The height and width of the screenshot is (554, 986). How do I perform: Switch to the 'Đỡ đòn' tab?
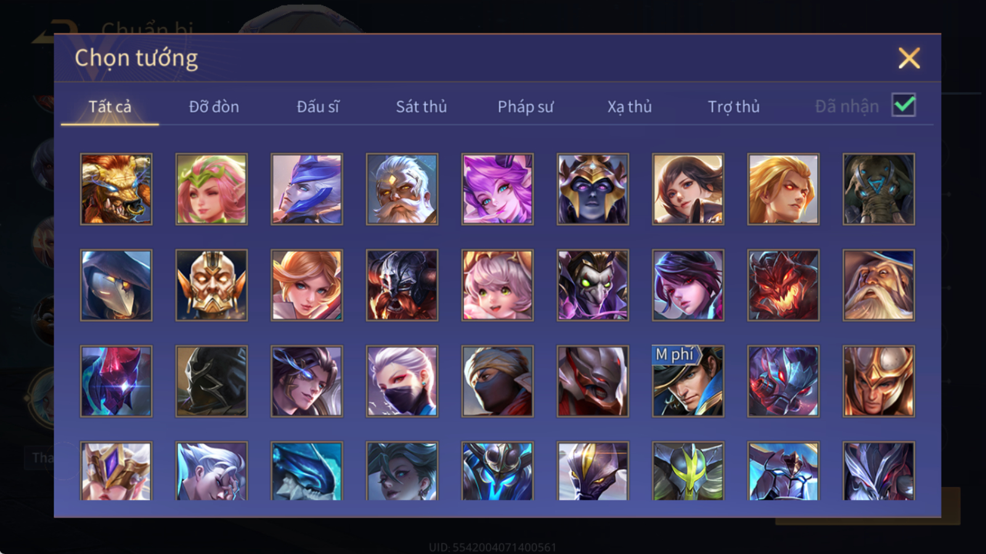(214, 106)
